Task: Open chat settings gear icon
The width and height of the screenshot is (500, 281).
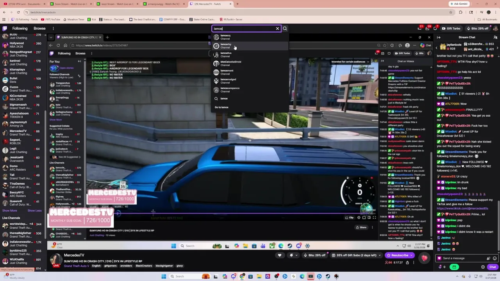Action: (483, 267)
